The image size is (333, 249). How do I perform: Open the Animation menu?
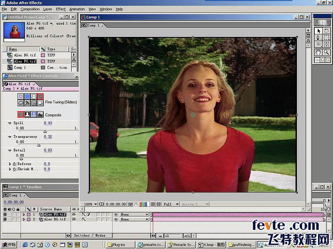pyautogui.click(x=77, y=9)
